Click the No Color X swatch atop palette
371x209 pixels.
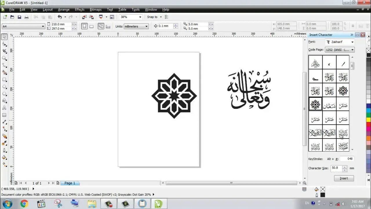point(368,50)
